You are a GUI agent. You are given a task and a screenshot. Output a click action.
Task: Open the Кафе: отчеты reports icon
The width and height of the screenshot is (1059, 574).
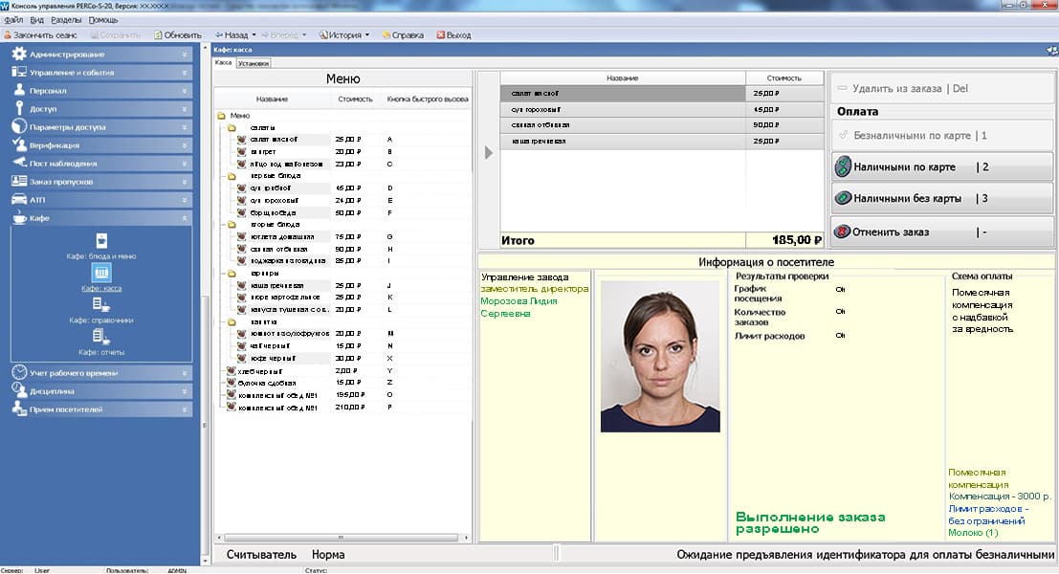tap(101, 337)
